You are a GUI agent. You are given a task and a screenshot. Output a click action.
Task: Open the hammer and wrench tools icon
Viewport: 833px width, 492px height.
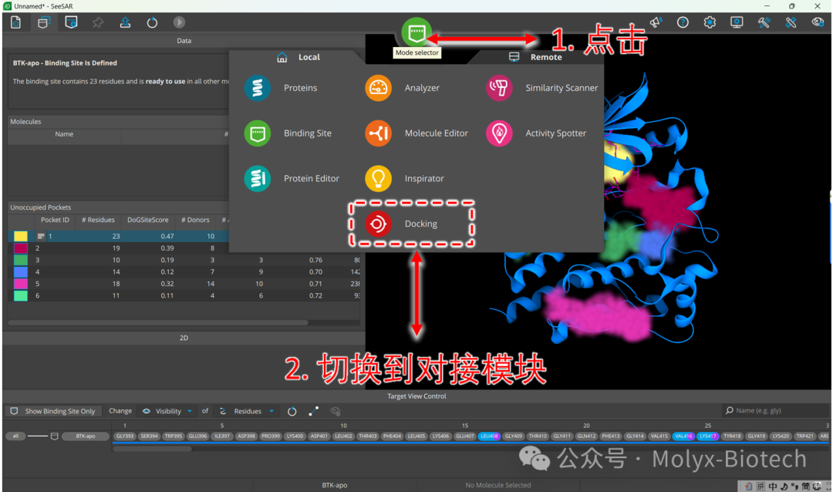click(764, 22)
